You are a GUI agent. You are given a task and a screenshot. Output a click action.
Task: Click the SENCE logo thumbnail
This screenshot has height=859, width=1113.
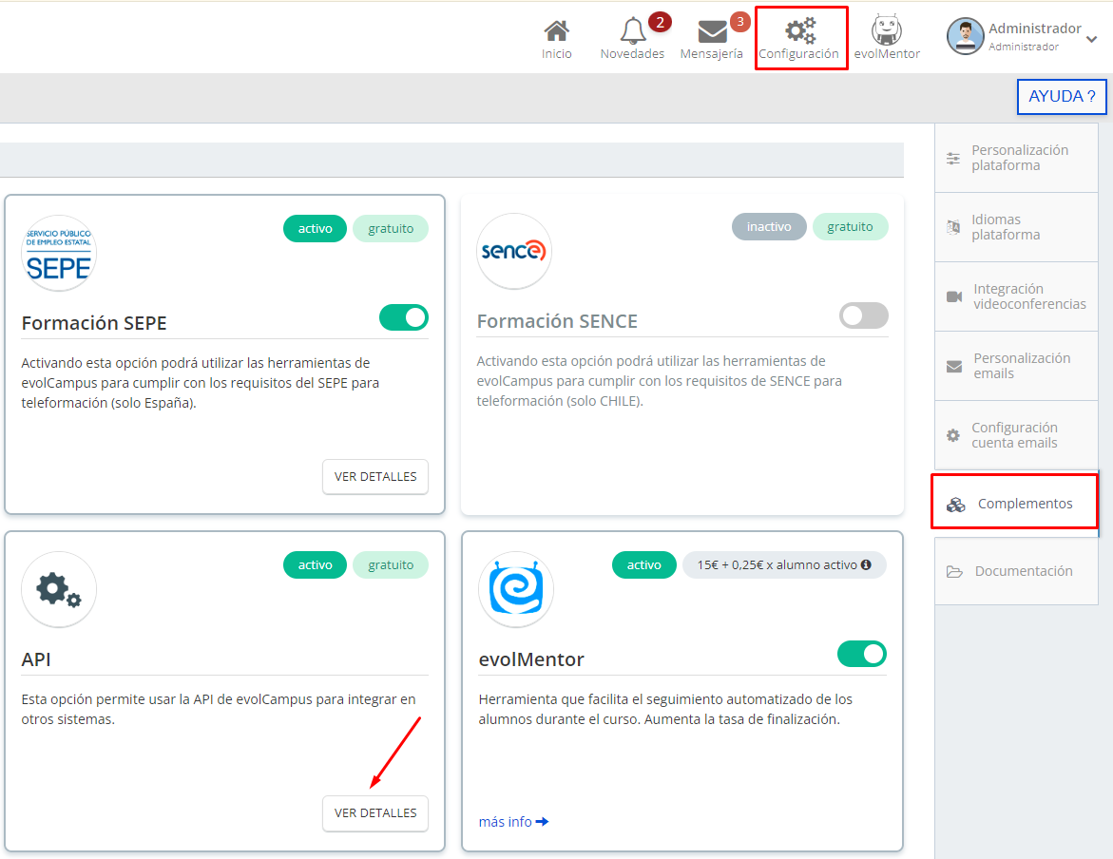click(x=514, y=251)
